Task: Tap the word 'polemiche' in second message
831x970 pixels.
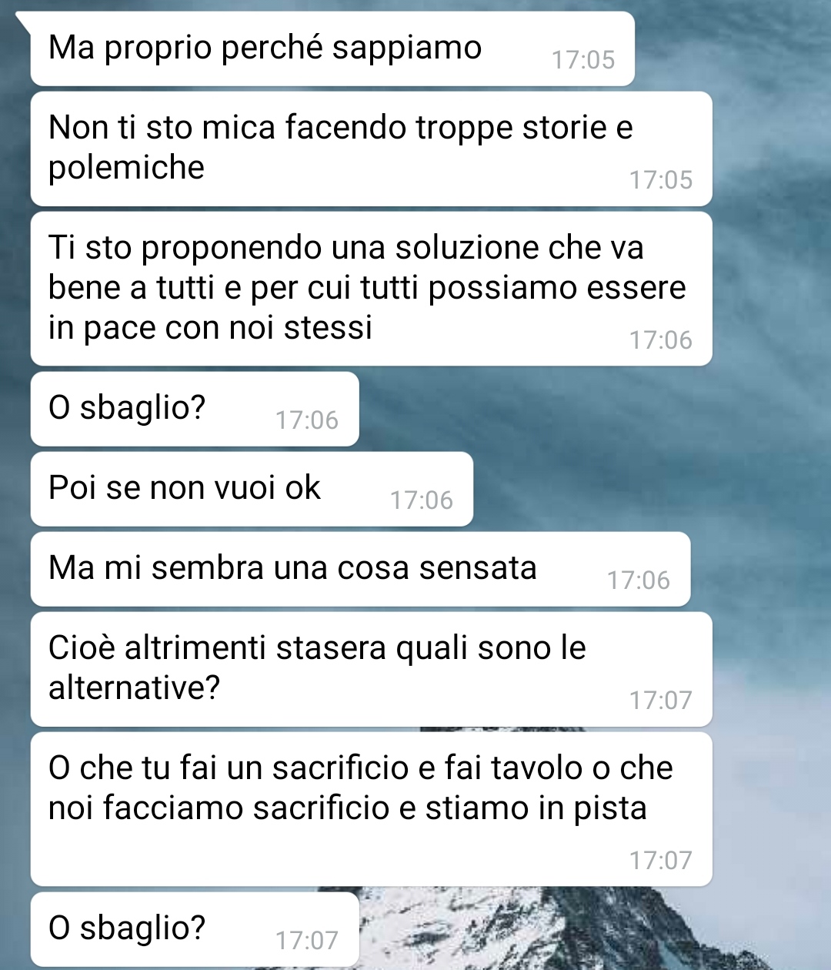Action: point(126,168)
